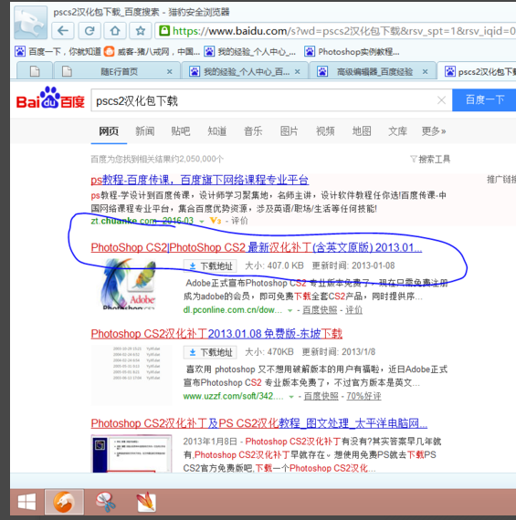
Task: Open PhotoShop CS2 最新汉化补丁 result title
Action: [257, 248]
